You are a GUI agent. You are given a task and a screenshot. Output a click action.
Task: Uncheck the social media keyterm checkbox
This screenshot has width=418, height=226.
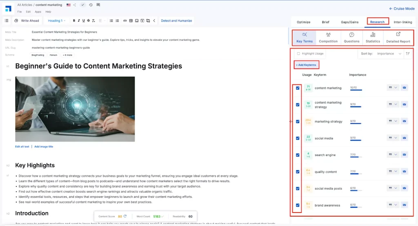coord(298,138)
